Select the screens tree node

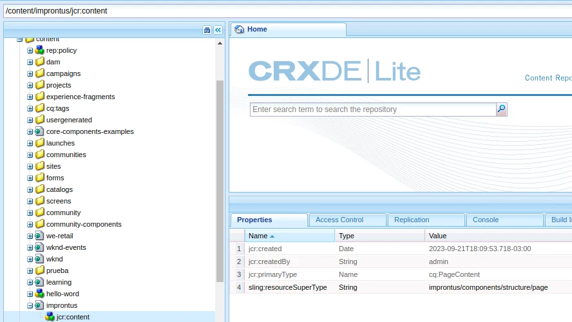coord(59,201)
